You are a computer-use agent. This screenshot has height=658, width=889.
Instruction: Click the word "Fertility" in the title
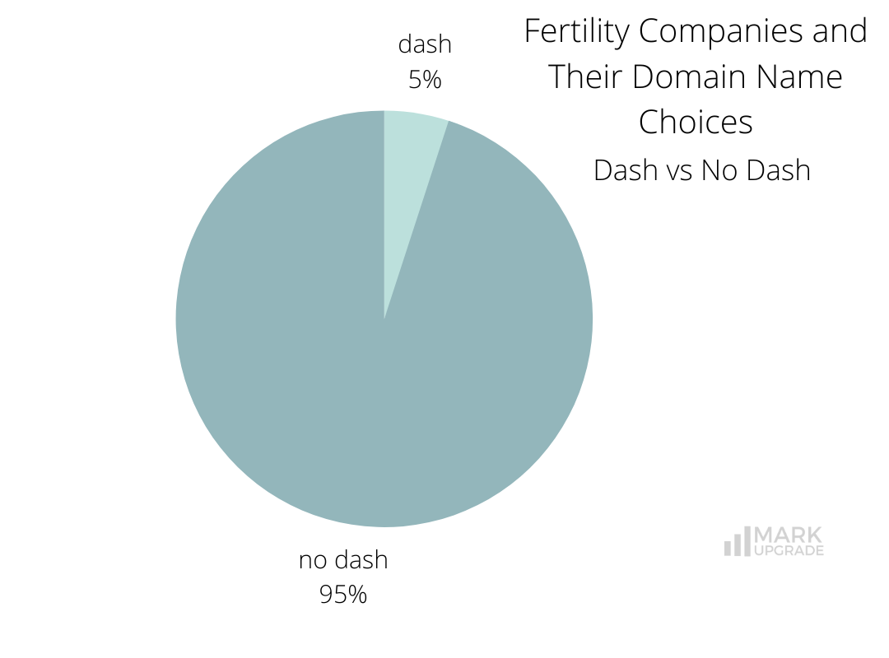[x=577, y=32]
